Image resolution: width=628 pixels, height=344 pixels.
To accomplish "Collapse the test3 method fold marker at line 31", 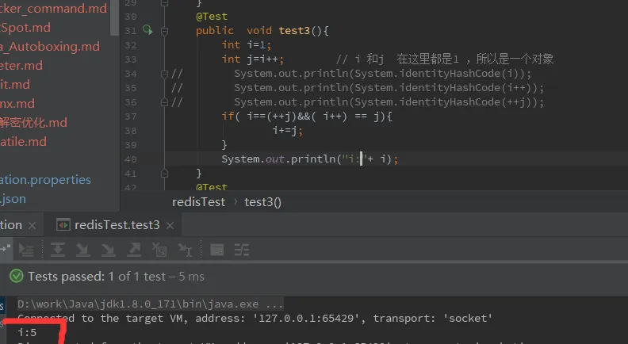I will [164, 30].
